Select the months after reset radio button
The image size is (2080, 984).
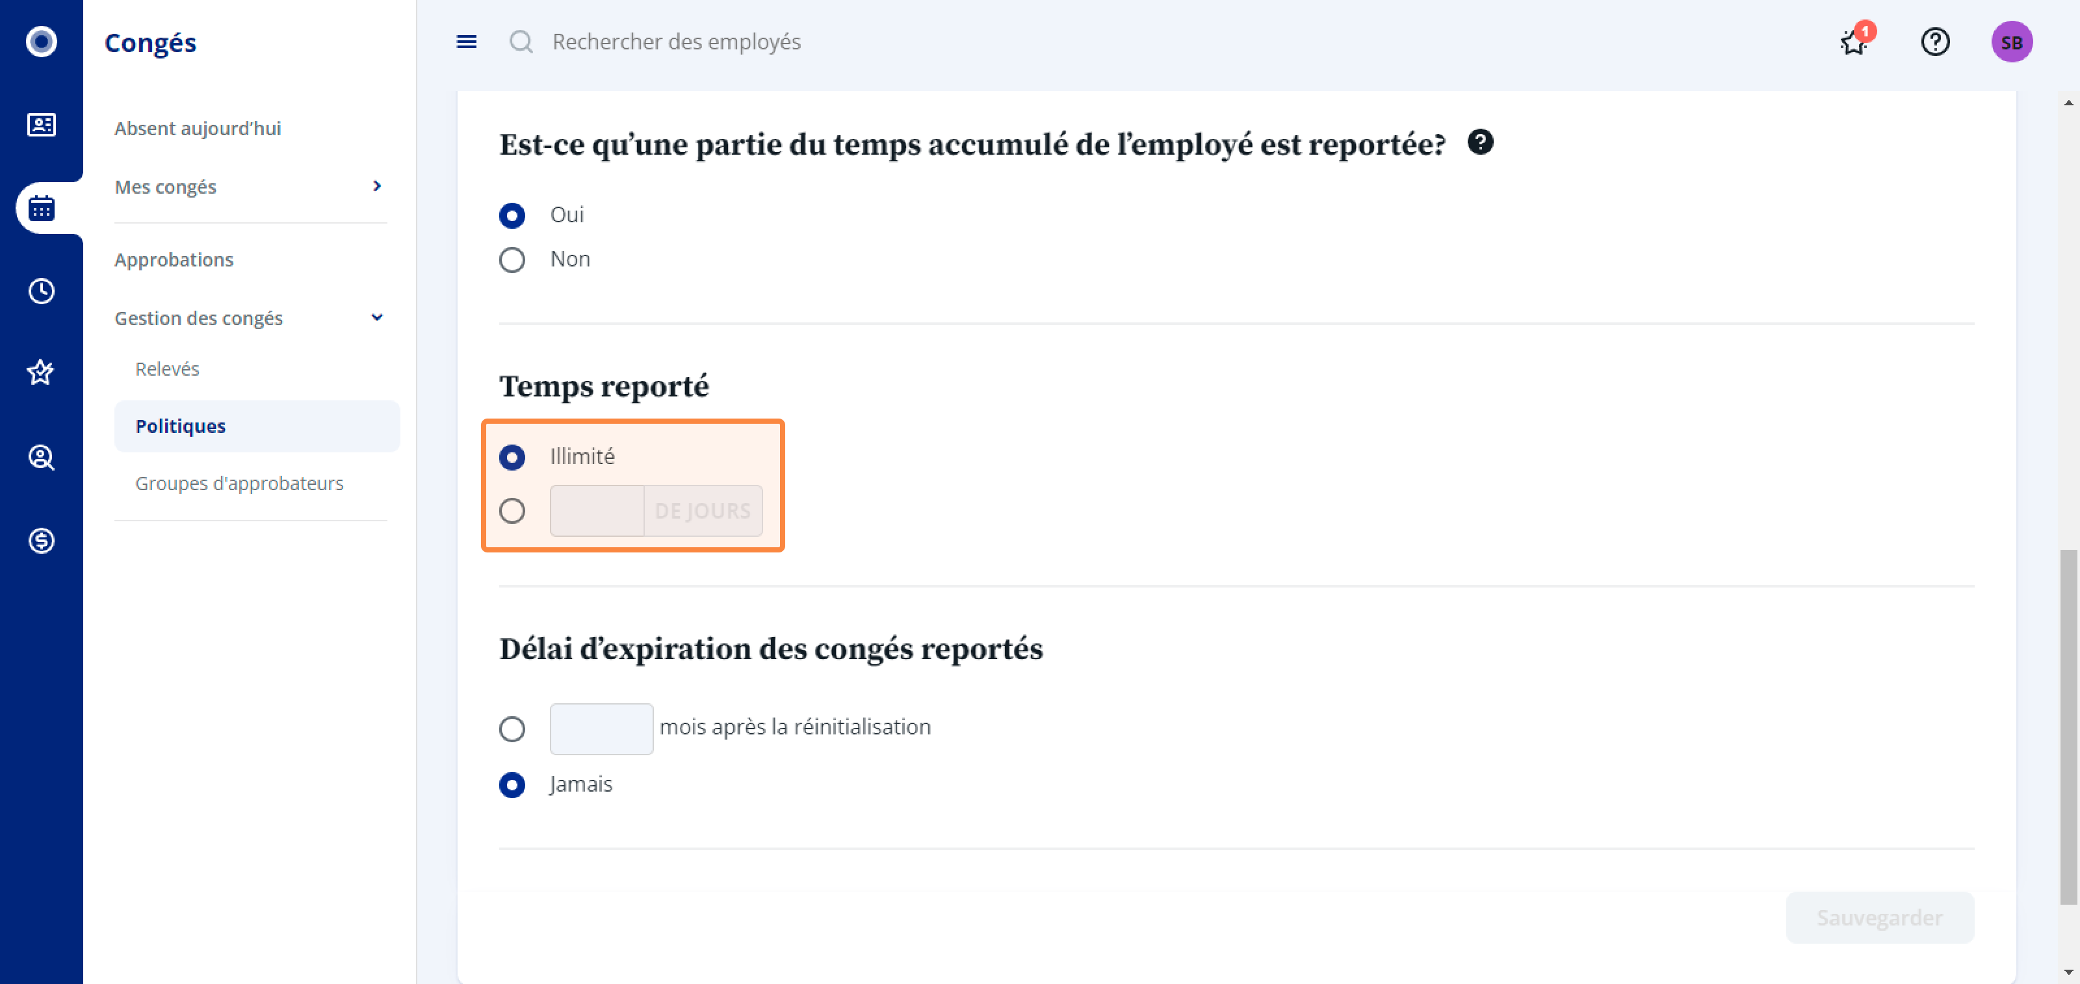512,729
